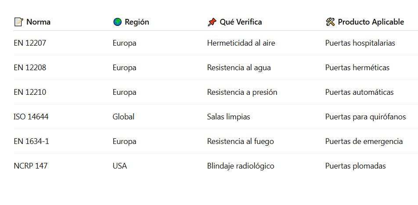Select the ISO 14644 norm cell
The height and width of the screenshot is (205, 418).
[31, 117]
